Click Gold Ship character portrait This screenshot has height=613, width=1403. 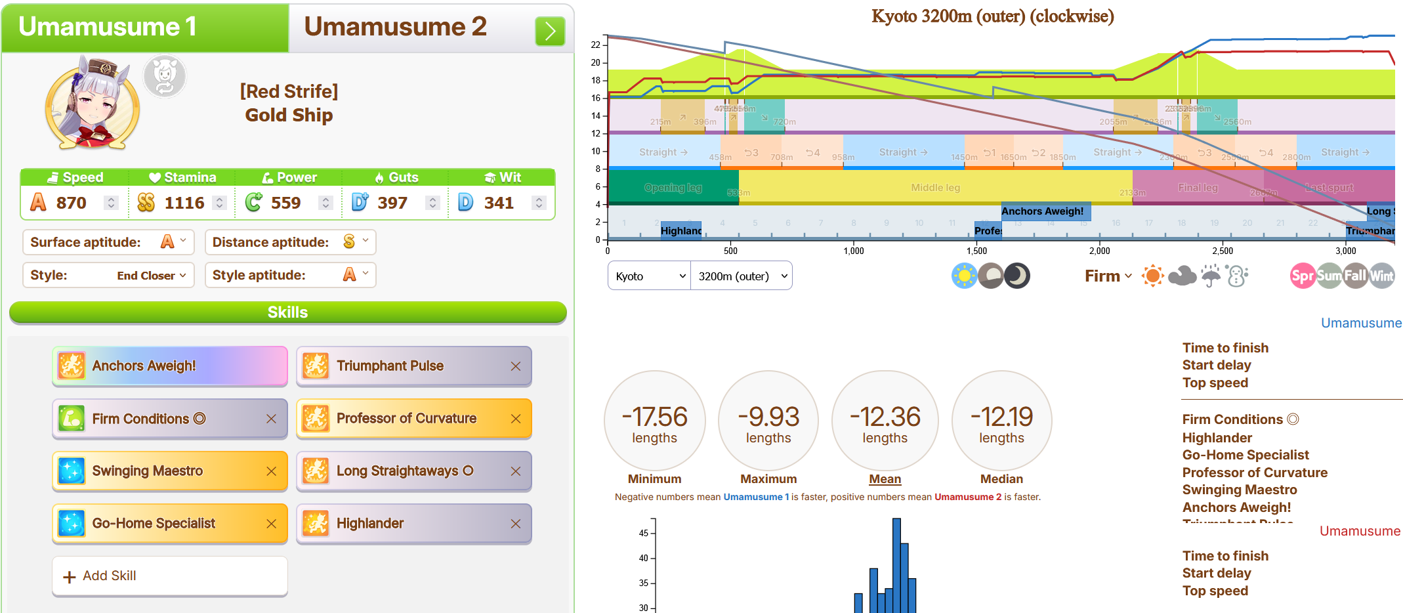[93, 104]
